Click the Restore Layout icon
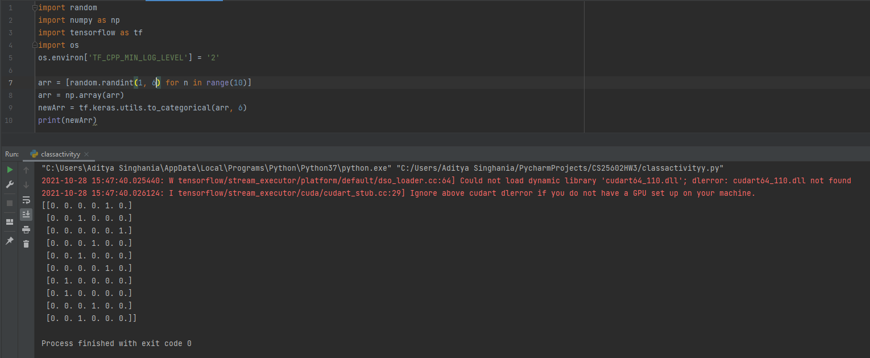This screenshot has height=358, width=870. click(x=10, y=222)
